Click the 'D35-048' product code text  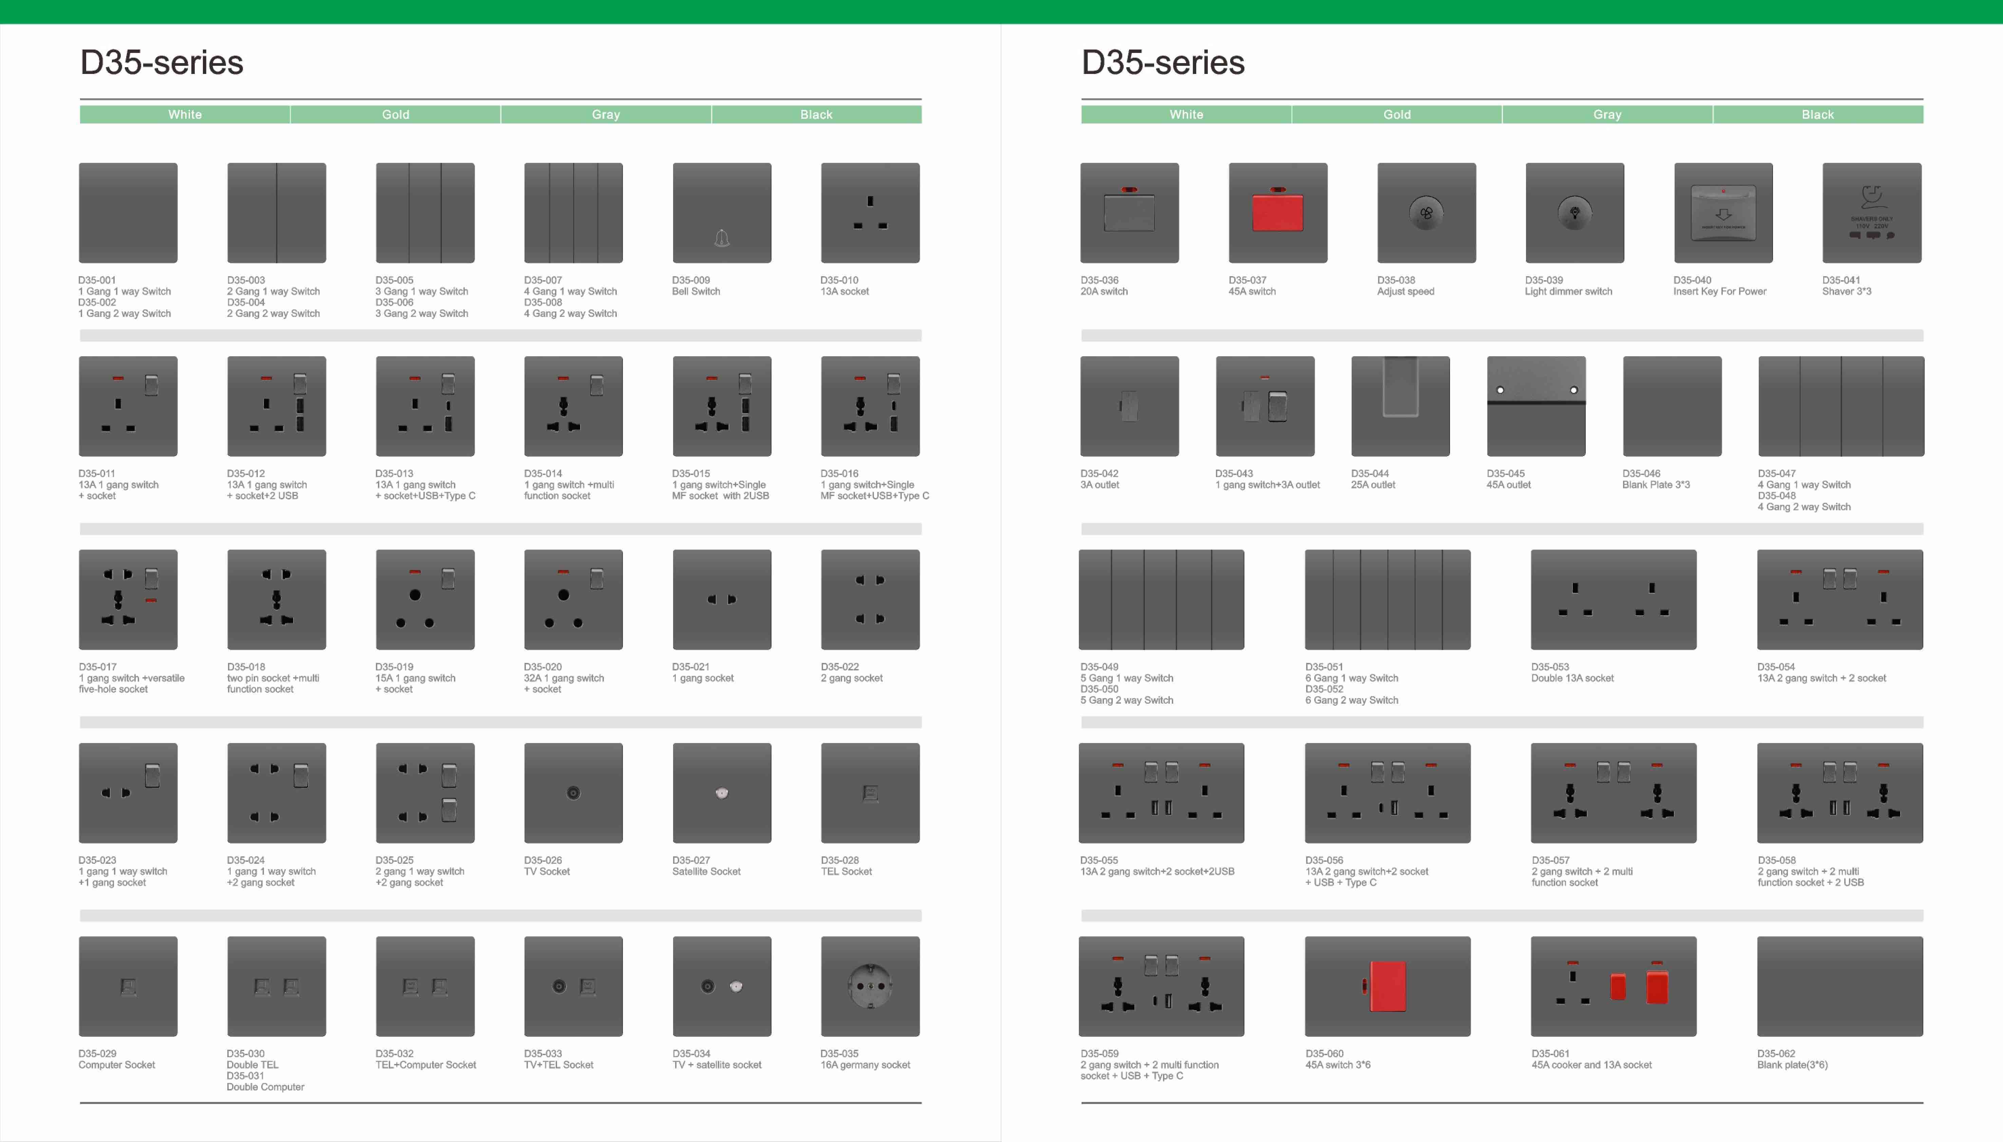coord(1776,496)
